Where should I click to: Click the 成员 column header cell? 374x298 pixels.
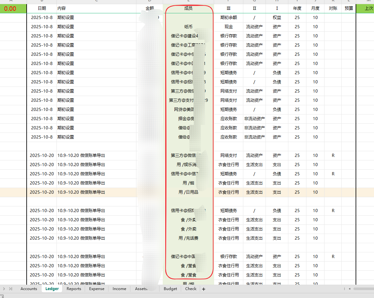(188, 9)
